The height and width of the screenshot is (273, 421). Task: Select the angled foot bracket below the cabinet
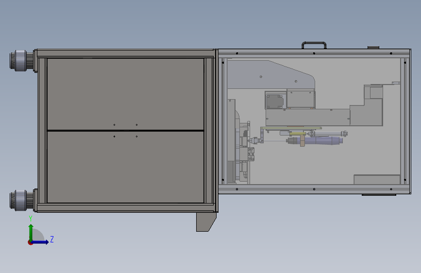point(206,222)
